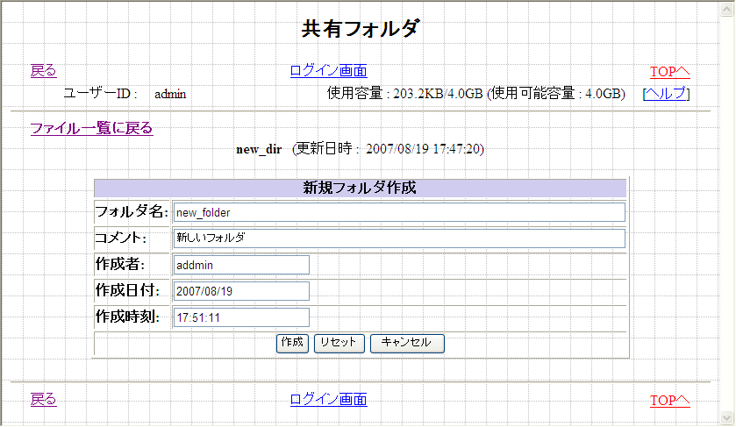Click the top TOPへ link
This screenshot has height=427, width=736.
tap(669, 72)
